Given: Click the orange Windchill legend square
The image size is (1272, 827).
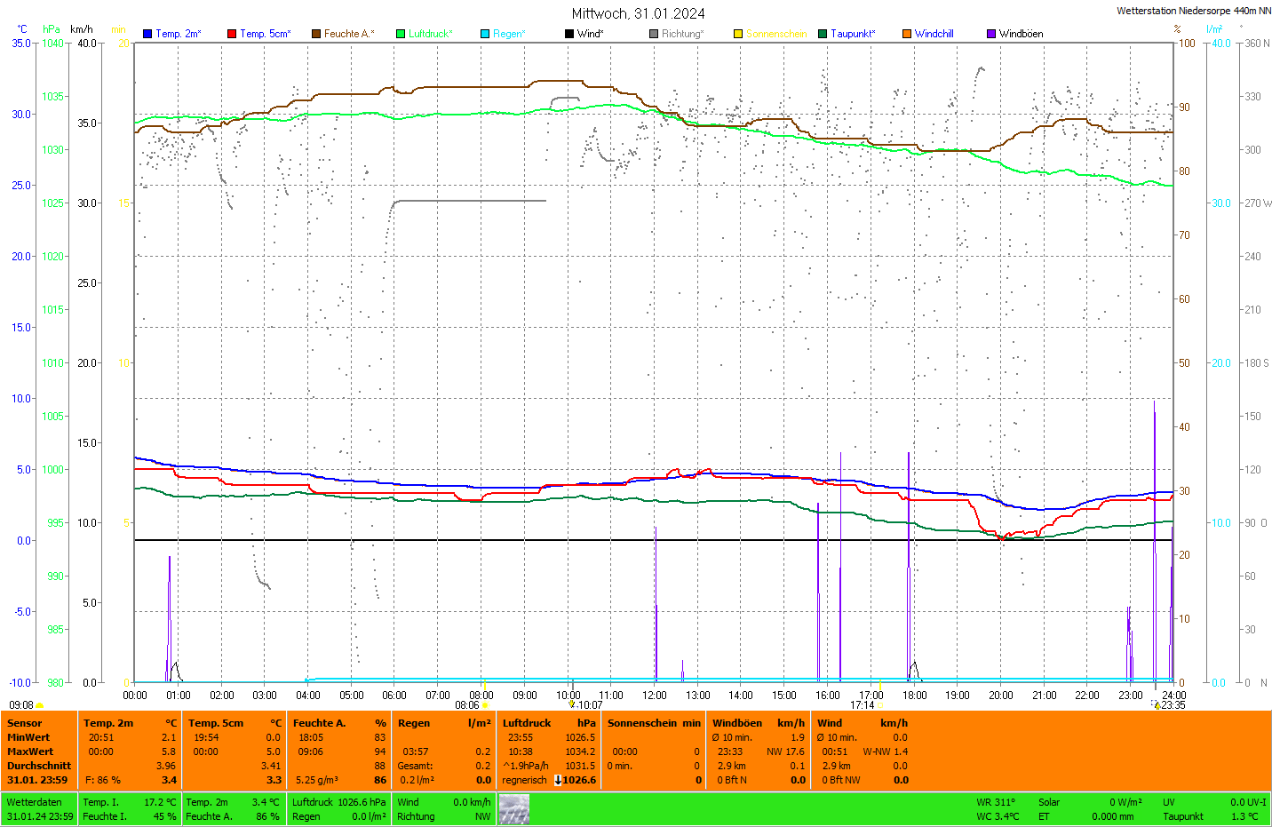Looking at the screenshot, I should point(907,34).
